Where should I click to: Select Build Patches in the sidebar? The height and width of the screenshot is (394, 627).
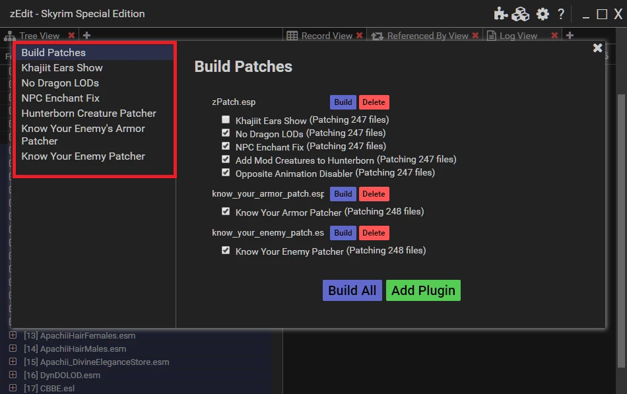(94, 52)
